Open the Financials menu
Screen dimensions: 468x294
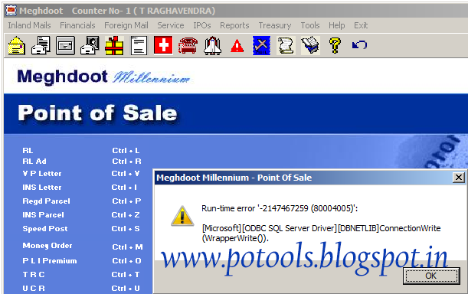click(x=77, y=25)
